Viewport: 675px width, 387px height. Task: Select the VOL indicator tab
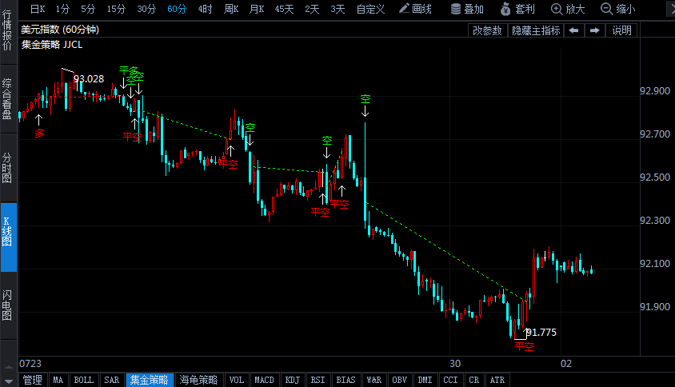[237, 380]
